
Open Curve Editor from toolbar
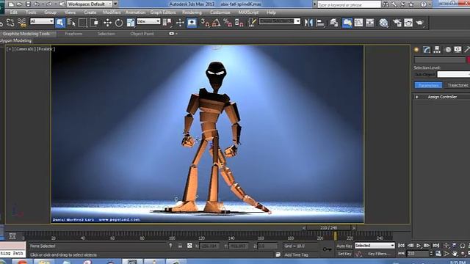click(358, 23)
